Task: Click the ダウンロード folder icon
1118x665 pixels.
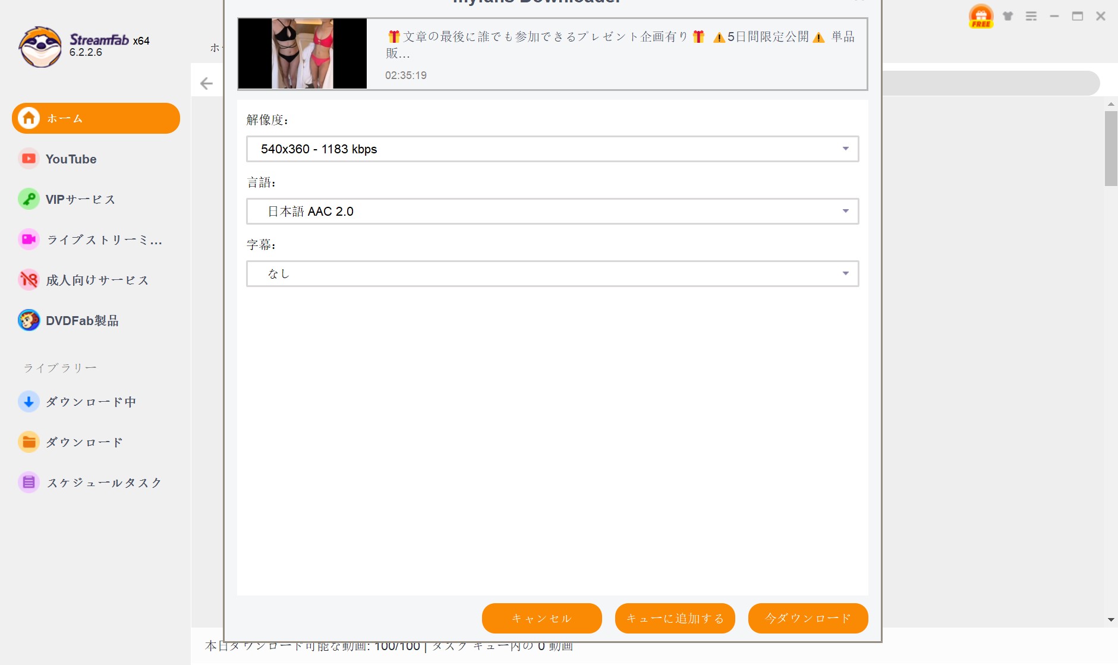Action: pyautogui.click(x=29, y=442)
